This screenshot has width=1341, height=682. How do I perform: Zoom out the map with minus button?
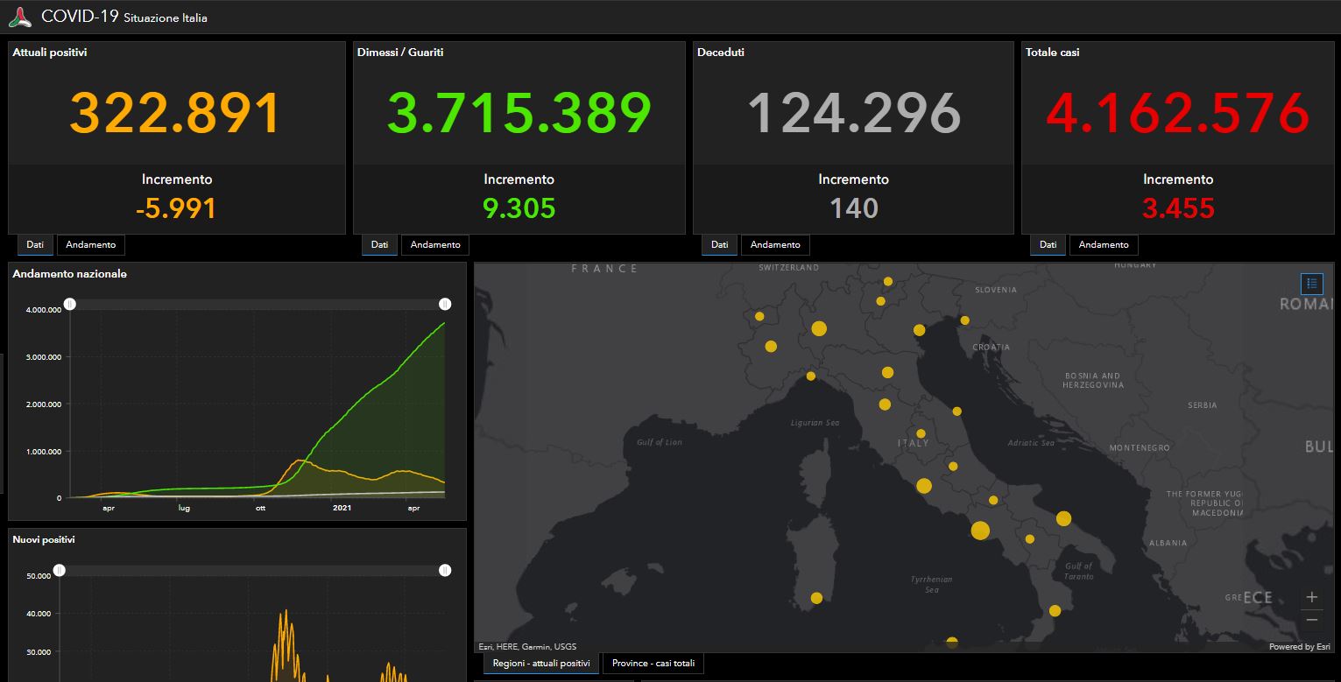point(1311,620)
